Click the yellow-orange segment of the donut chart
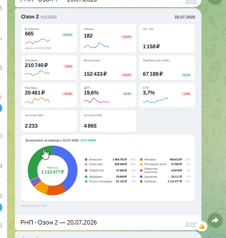 coord(41,186)
